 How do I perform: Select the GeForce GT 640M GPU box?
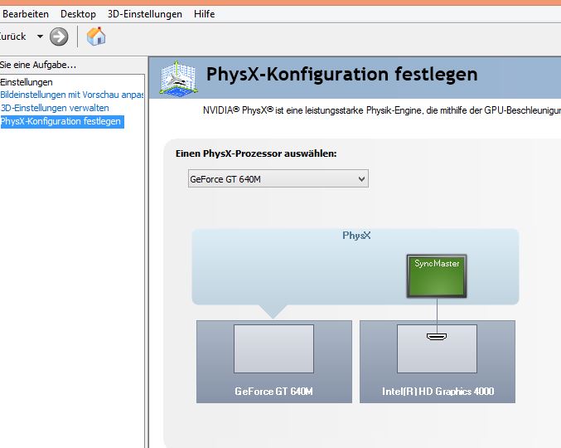[x=274, y=362]
